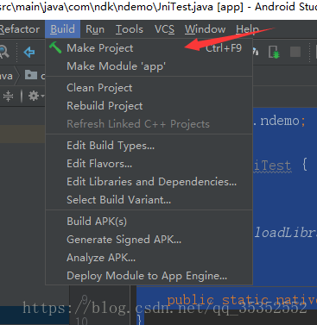Screen dimensions: 317x325
Task: Choose Generate Signed APK entry
Action: tap(149, 240)
